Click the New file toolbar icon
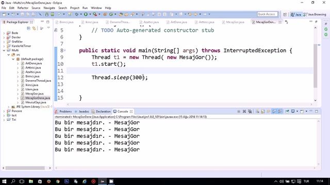The image size is (330, 185). click(4, 14)
